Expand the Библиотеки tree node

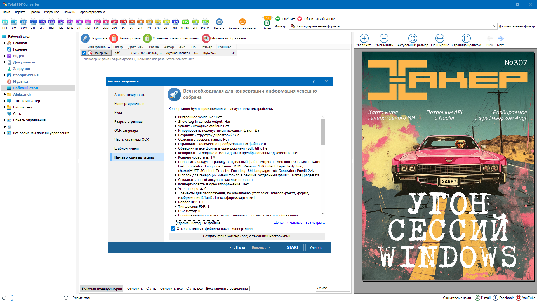pos(5,107)
